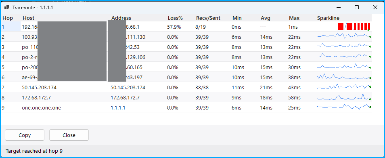
Task: Click the 18ms average value
Action: click(x=266, y=97)
